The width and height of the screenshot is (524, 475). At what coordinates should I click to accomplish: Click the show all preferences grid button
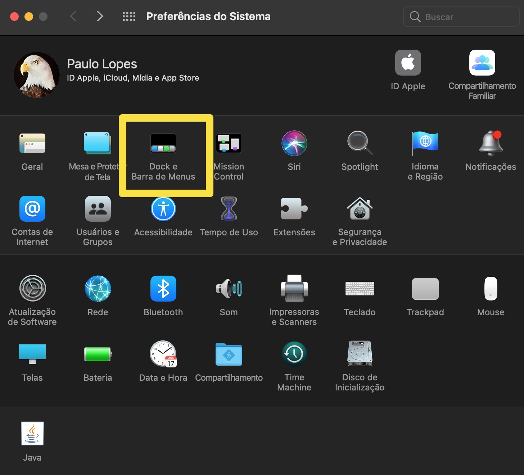[129, 17]
